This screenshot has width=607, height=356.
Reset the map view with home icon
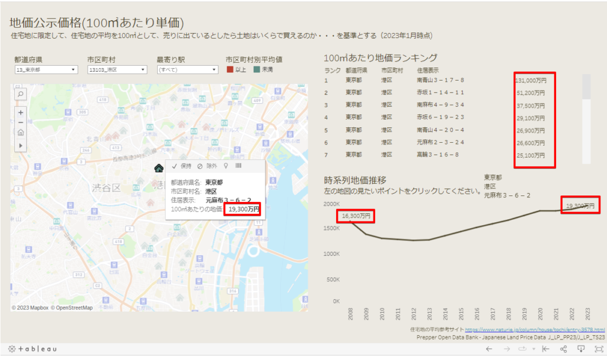[20, 133]
